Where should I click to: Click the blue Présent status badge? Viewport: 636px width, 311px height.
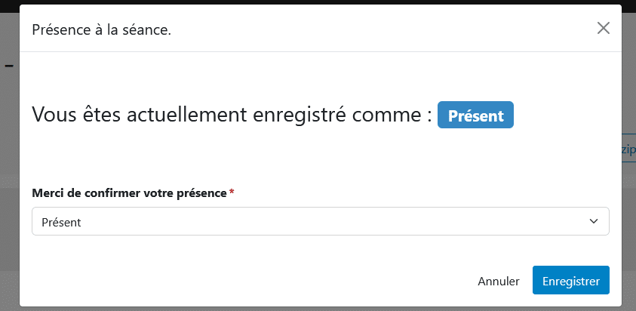[x=475, y=116]
